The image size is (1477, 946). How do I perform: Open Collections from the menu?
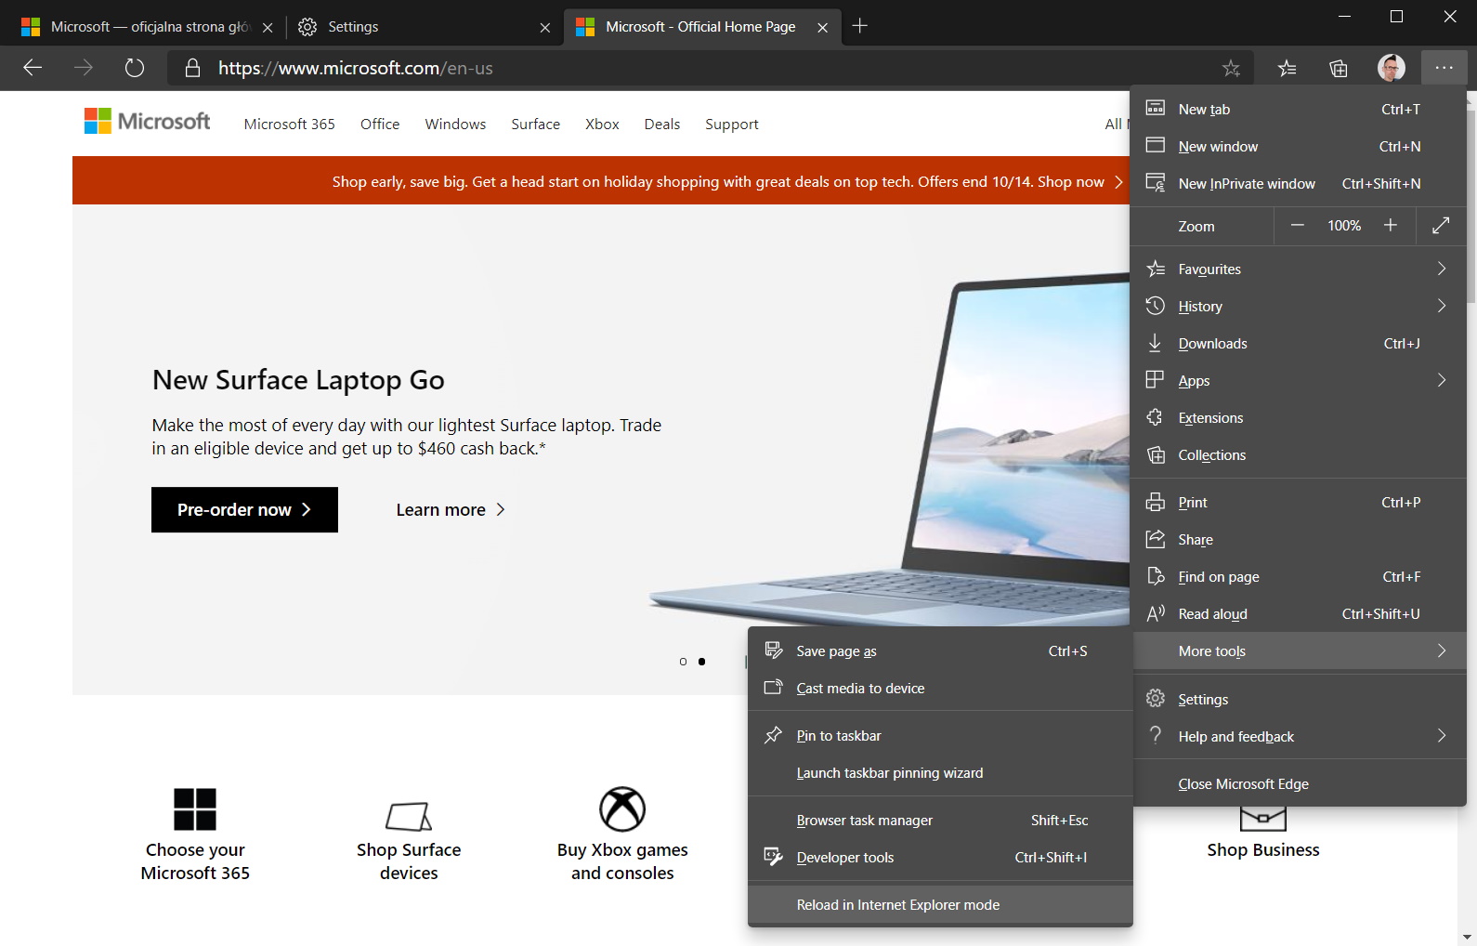[1299, 455]
